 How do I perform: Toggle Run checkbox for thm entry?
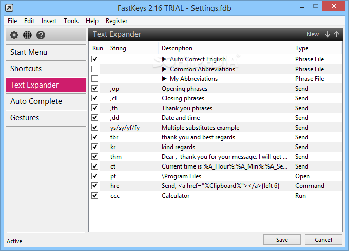tap(95, 157)
